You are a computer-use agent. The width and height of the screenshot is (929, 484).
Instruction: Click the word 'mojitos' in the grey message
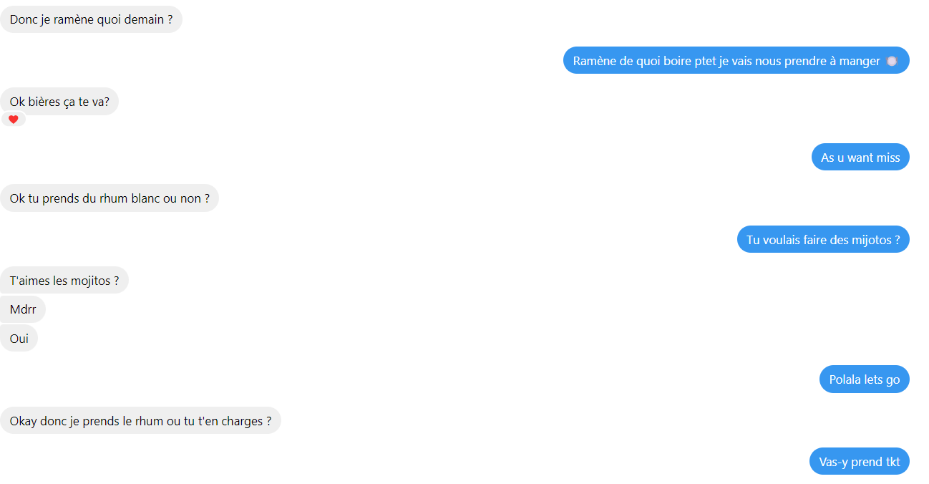point(90,281)
